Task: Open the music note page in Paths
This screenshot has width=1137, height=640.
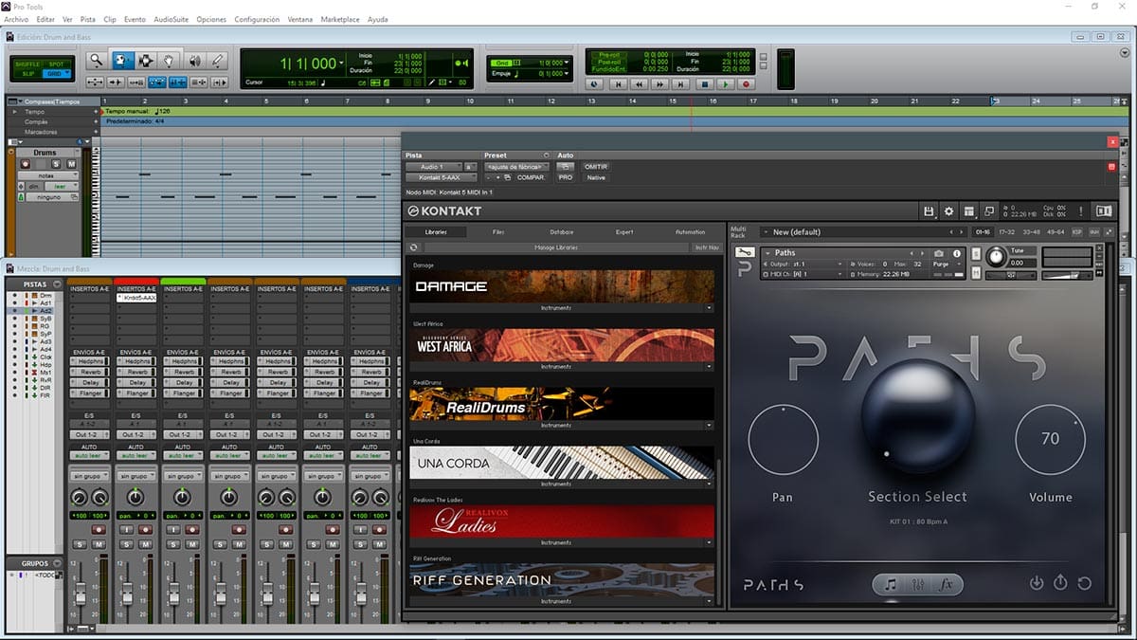Action: (891, 584)
